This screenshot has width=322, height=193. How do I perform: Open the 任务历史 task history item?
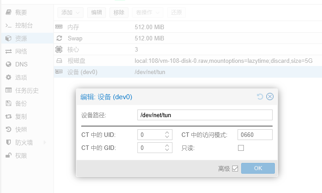coord(27,90)
